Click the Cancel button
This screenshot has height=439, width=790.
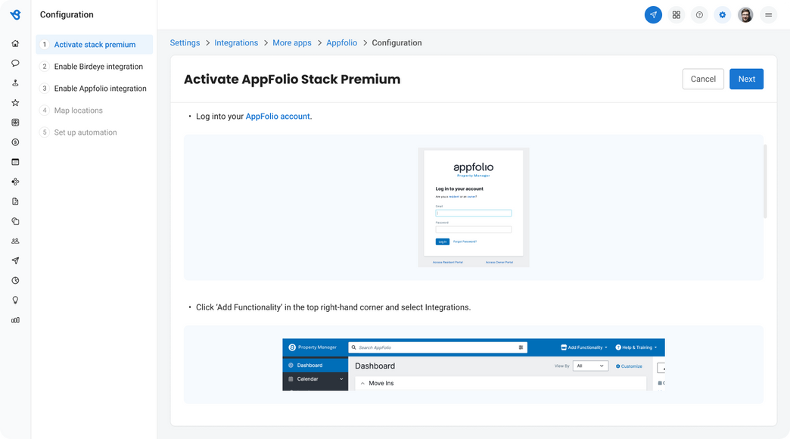coord(703,79)
